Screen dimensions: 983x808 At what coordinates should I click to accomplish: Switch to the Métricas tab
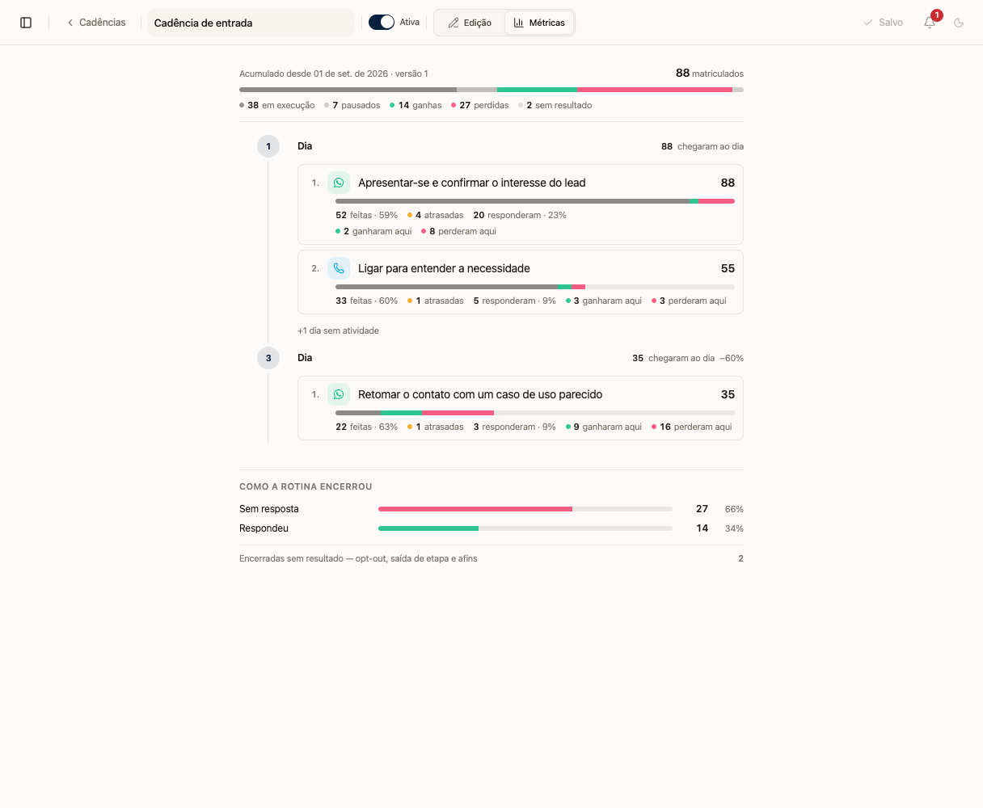coord(539,23)
